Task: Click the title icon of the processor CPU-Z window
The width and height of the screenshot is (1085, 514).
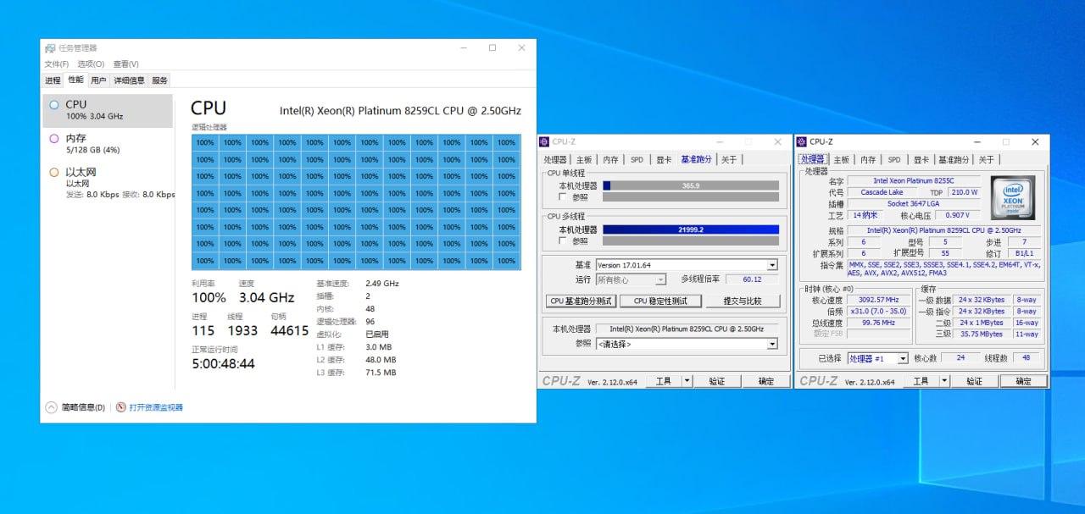Action: tap(803, 141)
